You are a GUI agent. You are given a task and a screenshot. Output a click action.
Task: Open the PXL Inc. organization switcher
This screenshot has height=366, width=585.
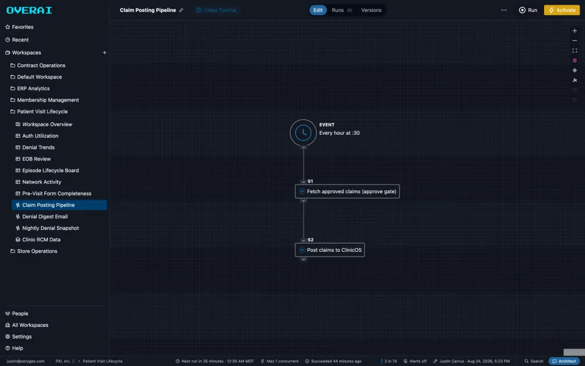65,361
